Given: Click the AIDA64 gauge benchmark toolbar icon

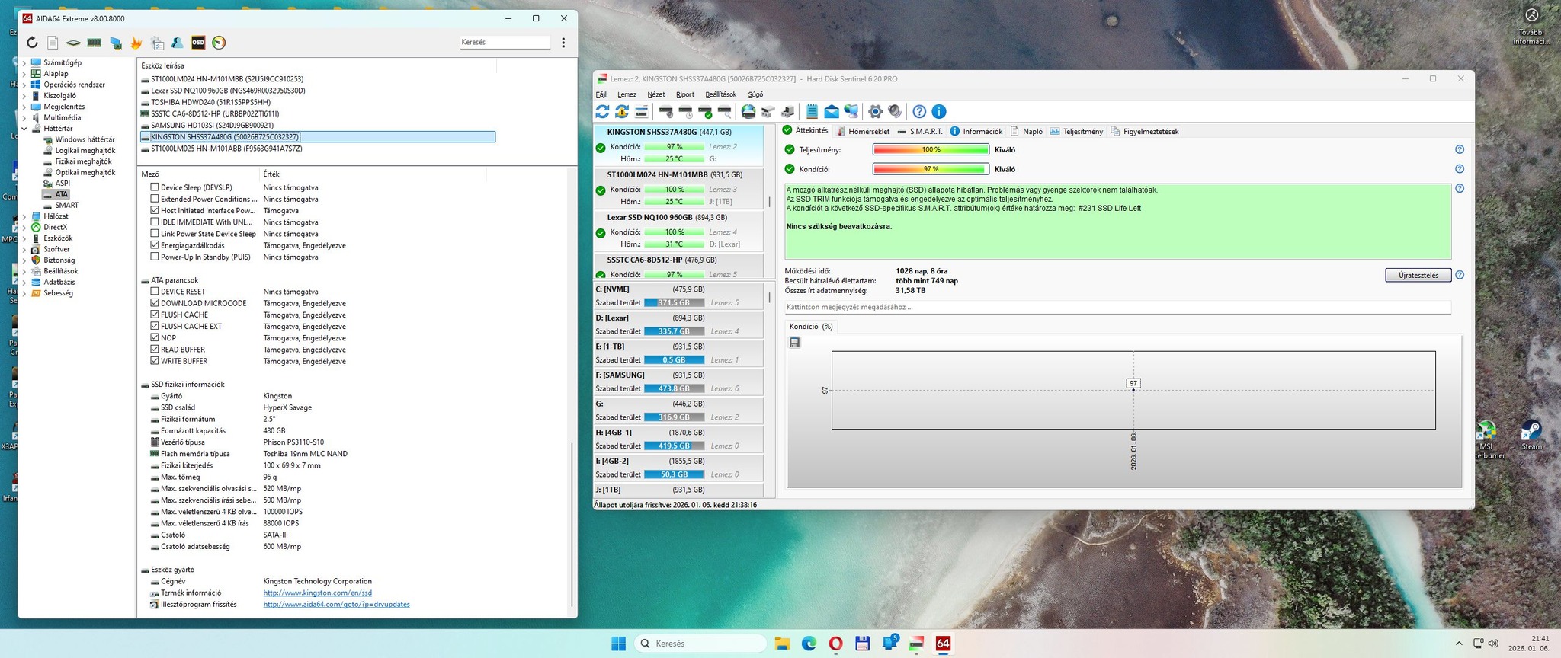Looking at the screenshot, I should [219, 43].
